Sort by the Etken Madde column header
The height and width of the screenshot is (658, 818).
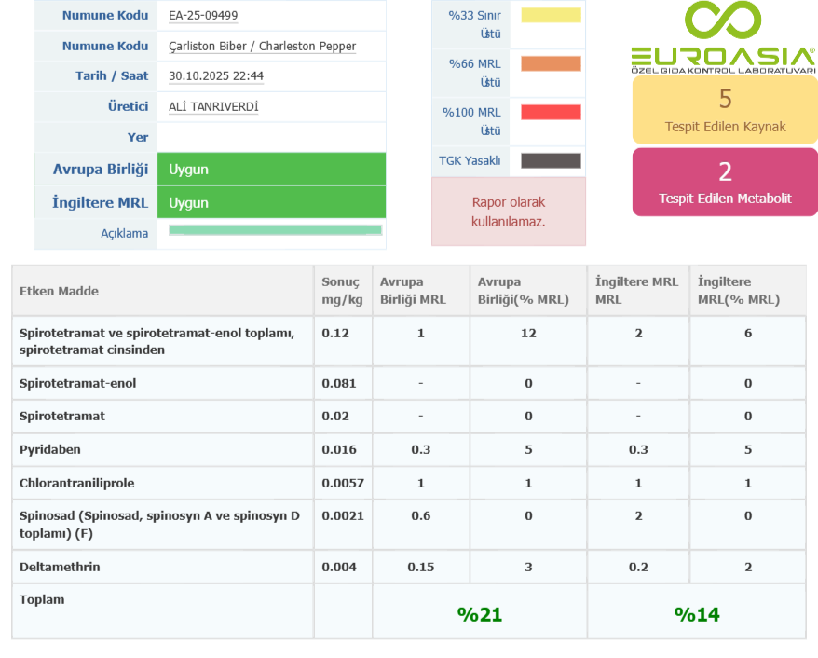click(x=60, y=291)
